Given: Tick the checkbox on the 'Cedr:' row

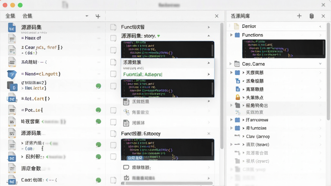Looking at the screenshot, I should (113, 180).
